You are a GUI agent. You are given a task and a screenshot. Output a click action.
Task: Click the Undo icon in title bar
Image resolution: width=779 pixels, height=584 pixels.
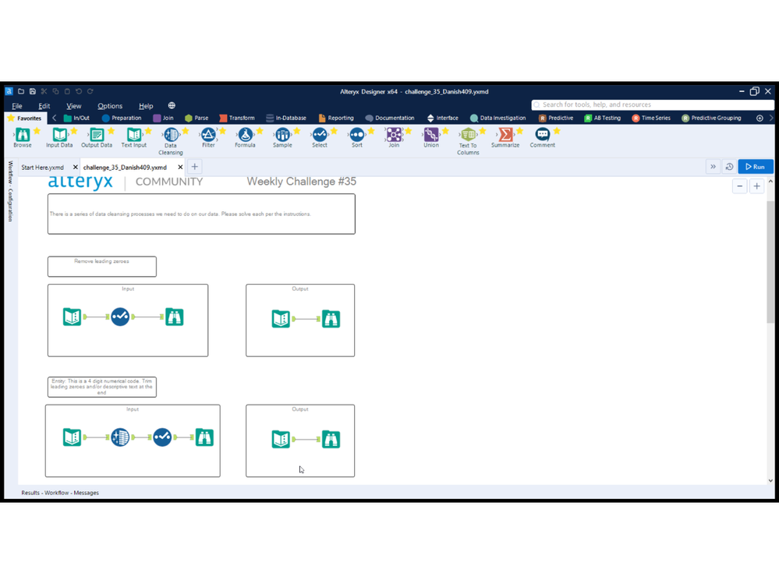point(79,91)
